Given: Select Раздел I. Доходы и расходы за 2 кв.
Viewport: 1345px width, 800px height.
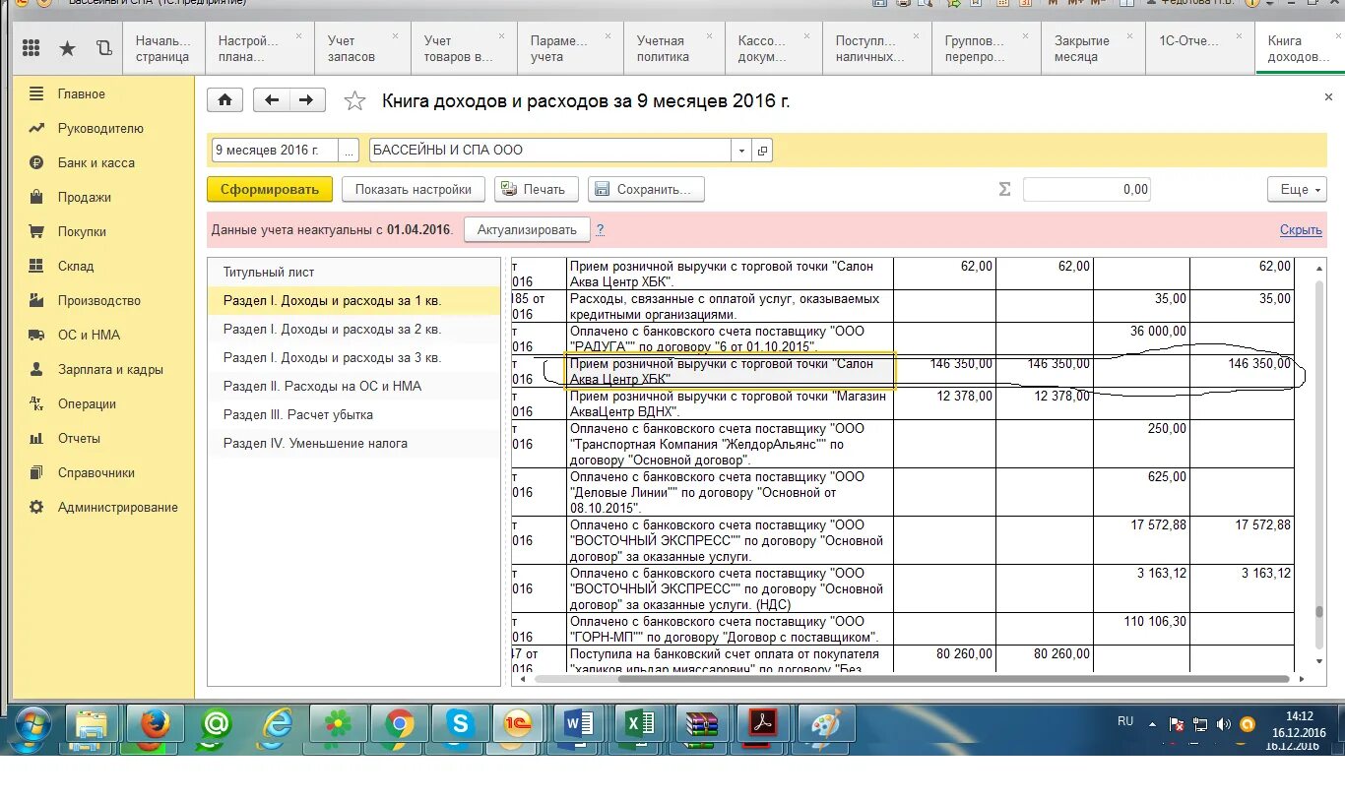Looking at the screenshot, I should (354, 330).
